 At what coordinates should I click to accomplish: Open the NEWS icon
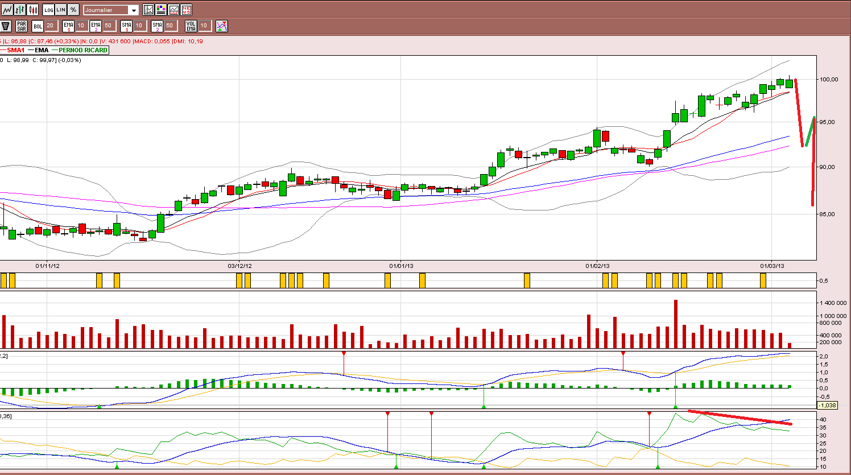coord(186,10)
